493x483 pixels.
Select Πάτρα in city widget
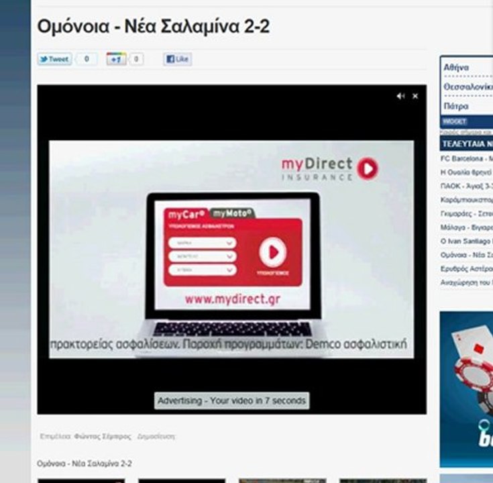(456, 106)
